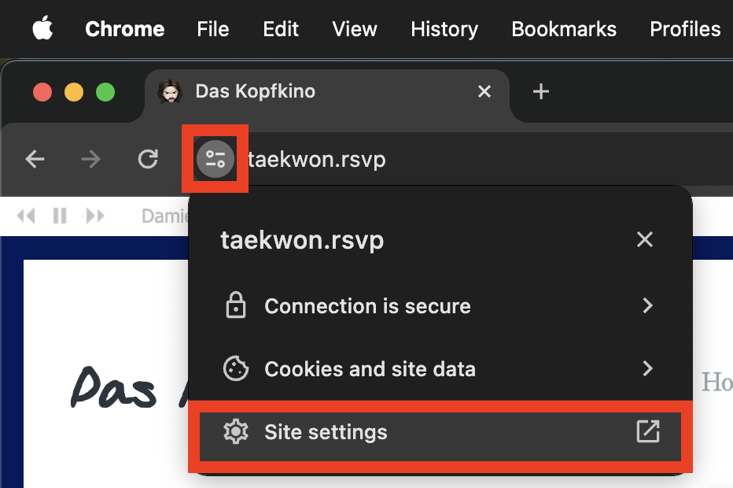This screenshot has width=733, height=488.
Task: Click the Das Kopfkino tab favicon
Action: [170, 91]
